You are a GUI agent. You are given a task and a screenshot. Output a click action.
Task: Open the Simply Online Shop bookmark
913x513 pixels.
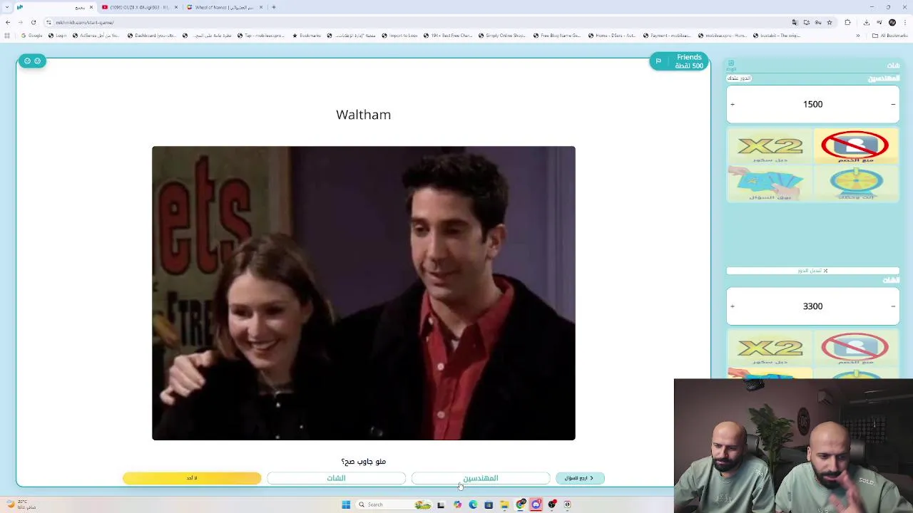click(x=502, y=36)
